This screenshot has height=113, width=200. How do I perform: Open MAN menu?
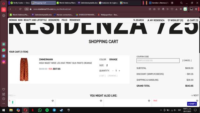20,20
